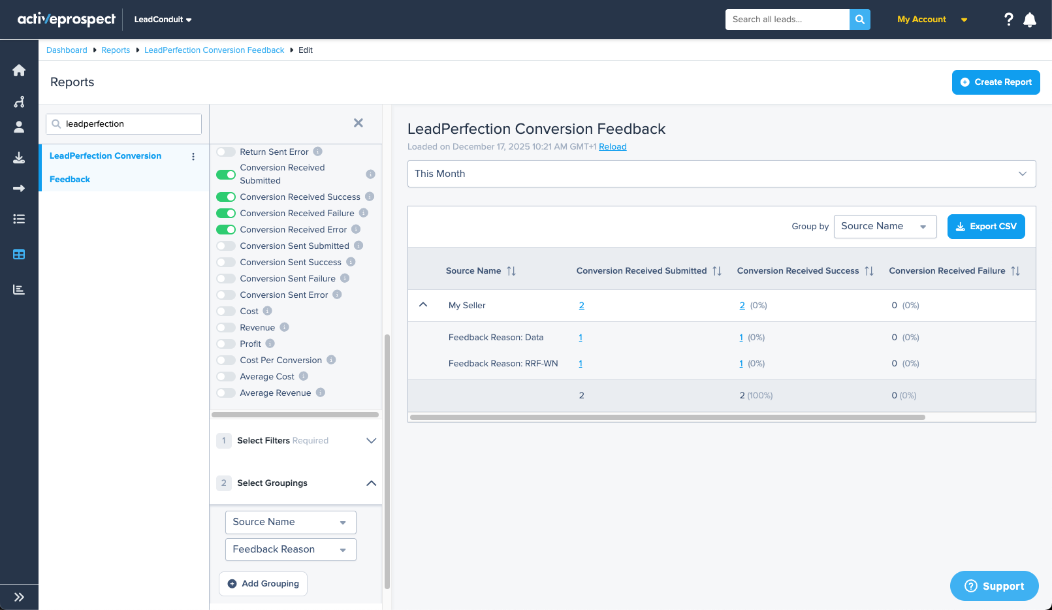1052x610 pixels.
Task: Show info for Average Revenue
Action: [321, 393]
